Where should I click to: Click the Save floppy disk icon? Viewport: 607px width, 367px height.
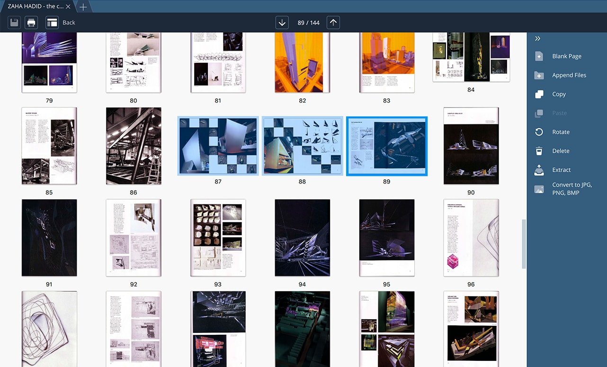(14, 22)
